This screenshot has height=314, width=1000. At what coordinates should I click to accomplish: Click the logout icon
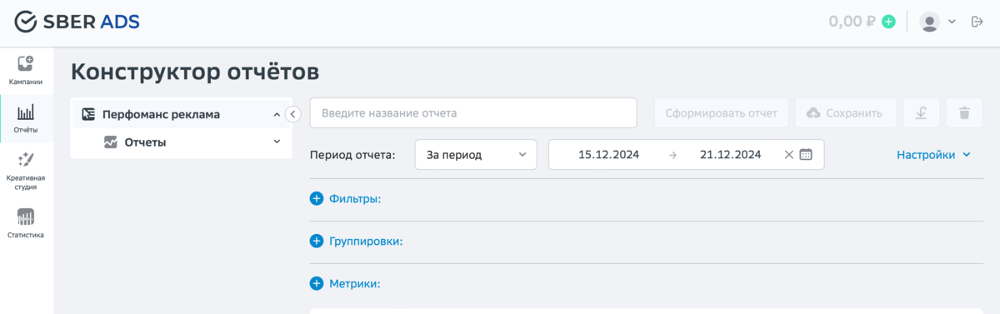[977, 22]
